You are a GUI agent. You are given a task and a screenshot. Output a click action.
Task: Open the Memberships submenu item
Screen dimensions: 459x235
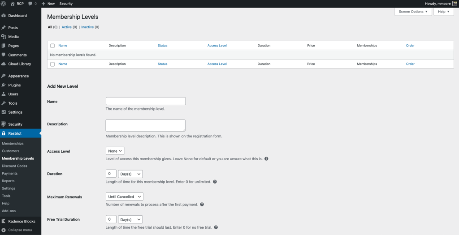coord(13,143)
